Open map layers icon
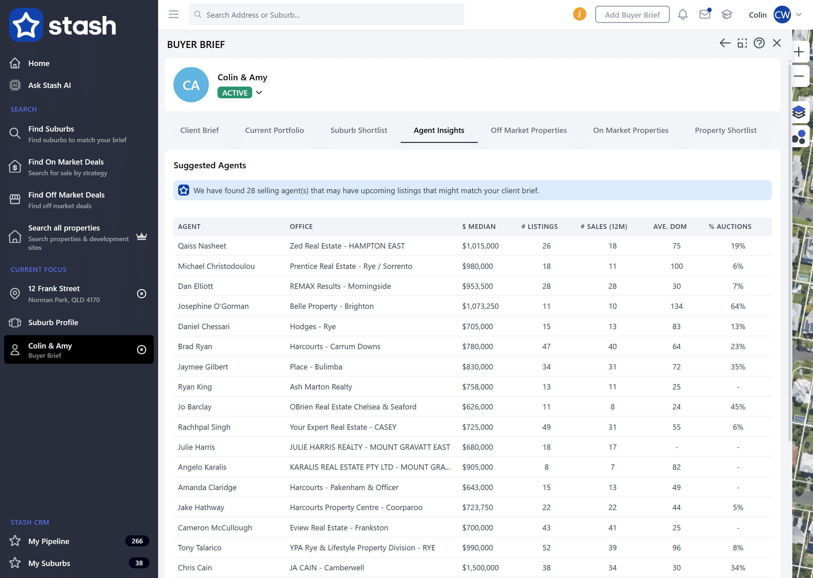The width and height of the screenshot is (813, 578). (799, 113)
